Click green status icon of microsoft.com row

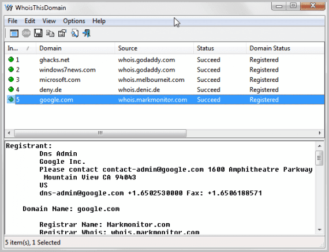pyautogui.click(x=11, y=80)
